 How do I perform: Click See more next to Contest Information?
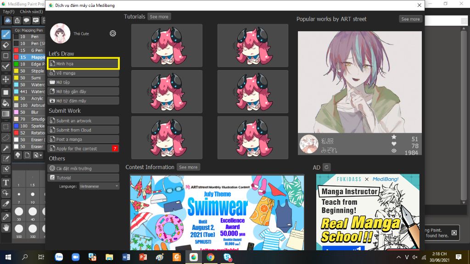tap(188, 167)
